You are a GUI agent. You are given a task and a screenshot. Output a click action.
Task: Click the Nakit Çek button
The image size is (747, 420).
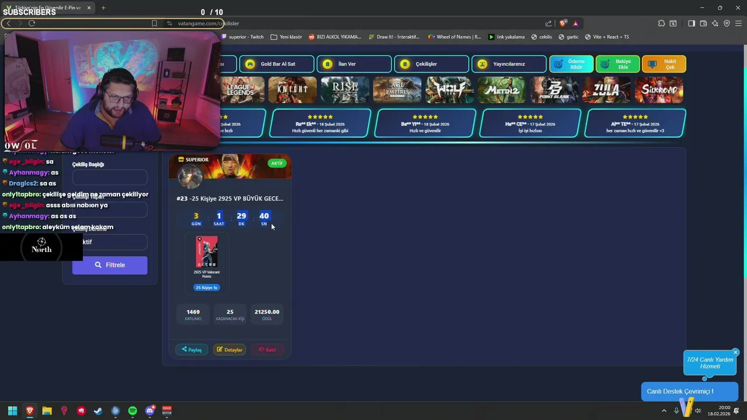664,64
